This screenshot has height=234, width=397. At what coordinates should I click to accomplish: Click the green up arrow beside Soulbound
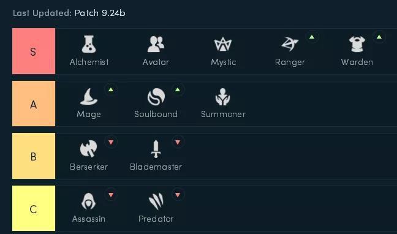tap(178, 89)
